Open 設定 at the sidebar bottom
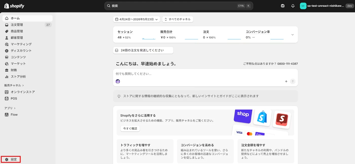The width and height of the screenshot is (355, 164). pyautogui.click(x=11, y=159)
